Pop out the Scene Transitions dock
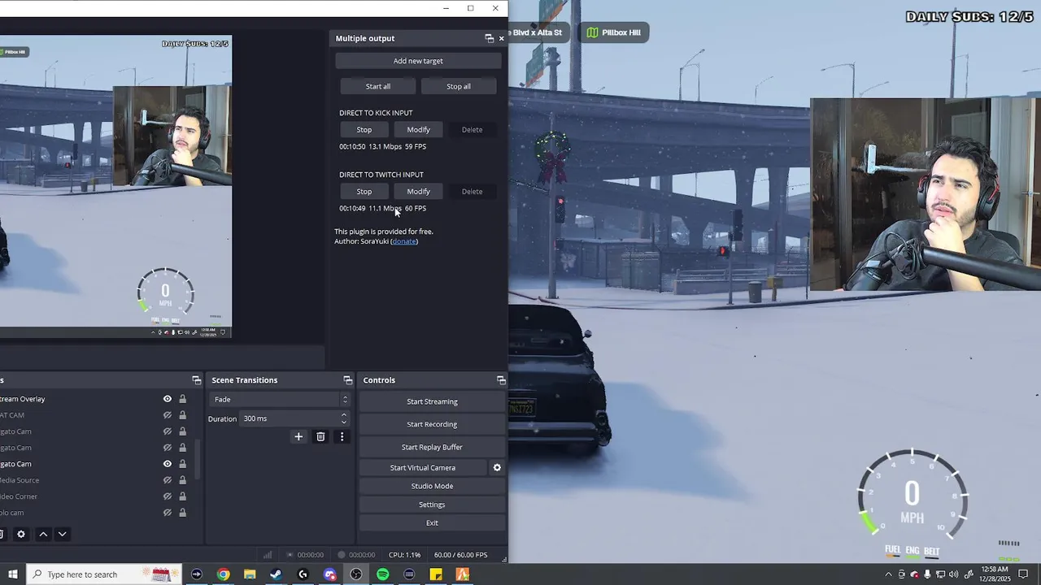 [x=348, y=380]
